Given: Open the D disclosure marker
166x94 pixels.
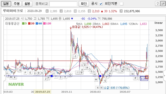Looking at the screenshot, I should coord(35,73).
